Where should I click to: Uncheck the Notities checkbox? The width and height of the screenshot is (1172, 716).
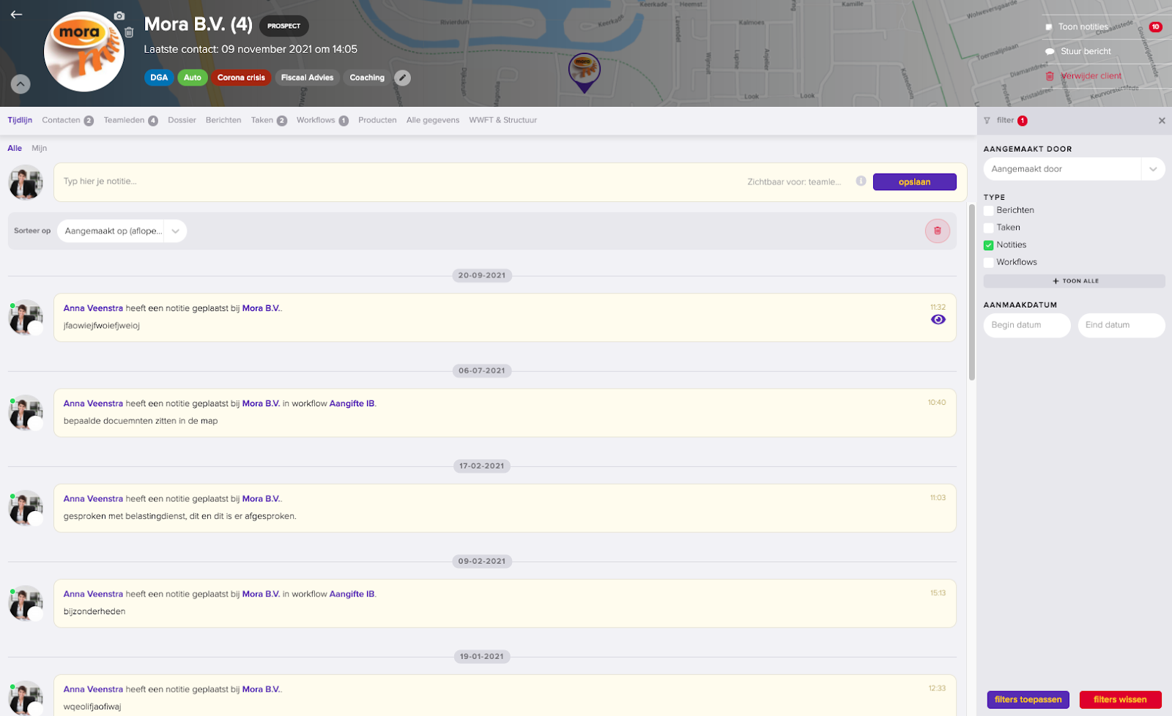988,245
